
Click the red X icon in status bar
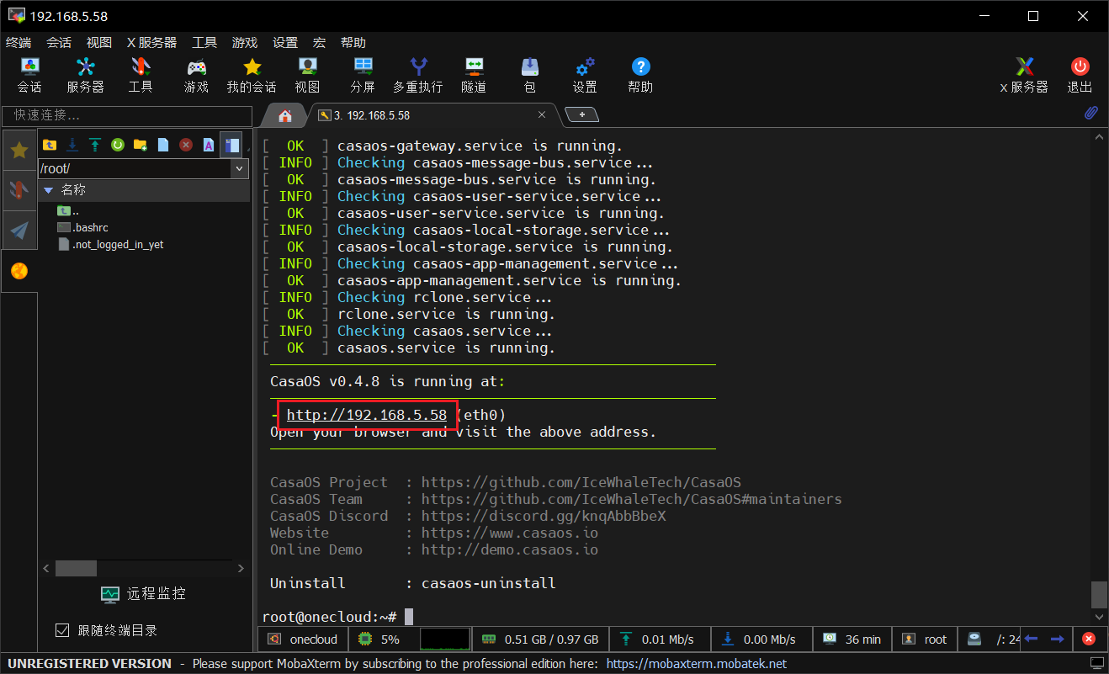click(1089, 639)
